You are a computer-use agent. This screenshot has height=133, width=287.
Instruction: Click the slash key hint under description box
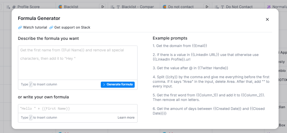coord(31,85)
